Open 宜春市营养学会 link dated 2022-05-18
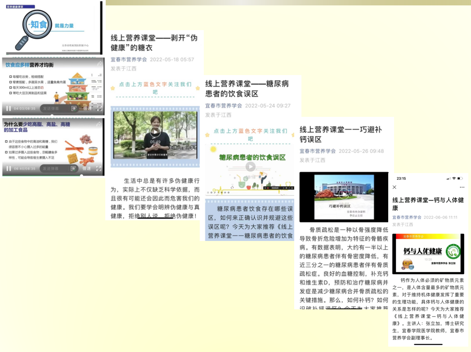The image size is (471, 352). click(129, 59)
